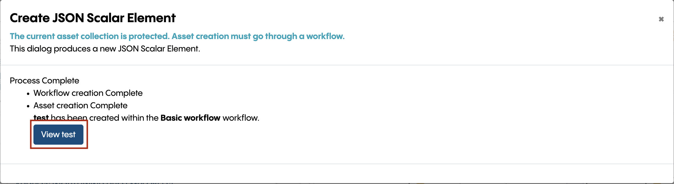Click the word "Element" in the dialog title
Screen dimensions: 674x184
[151, 18]
